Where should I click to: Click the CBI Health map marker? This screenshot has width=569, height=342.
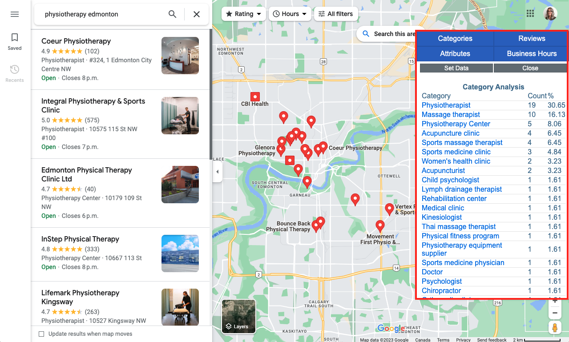[255, 97]
